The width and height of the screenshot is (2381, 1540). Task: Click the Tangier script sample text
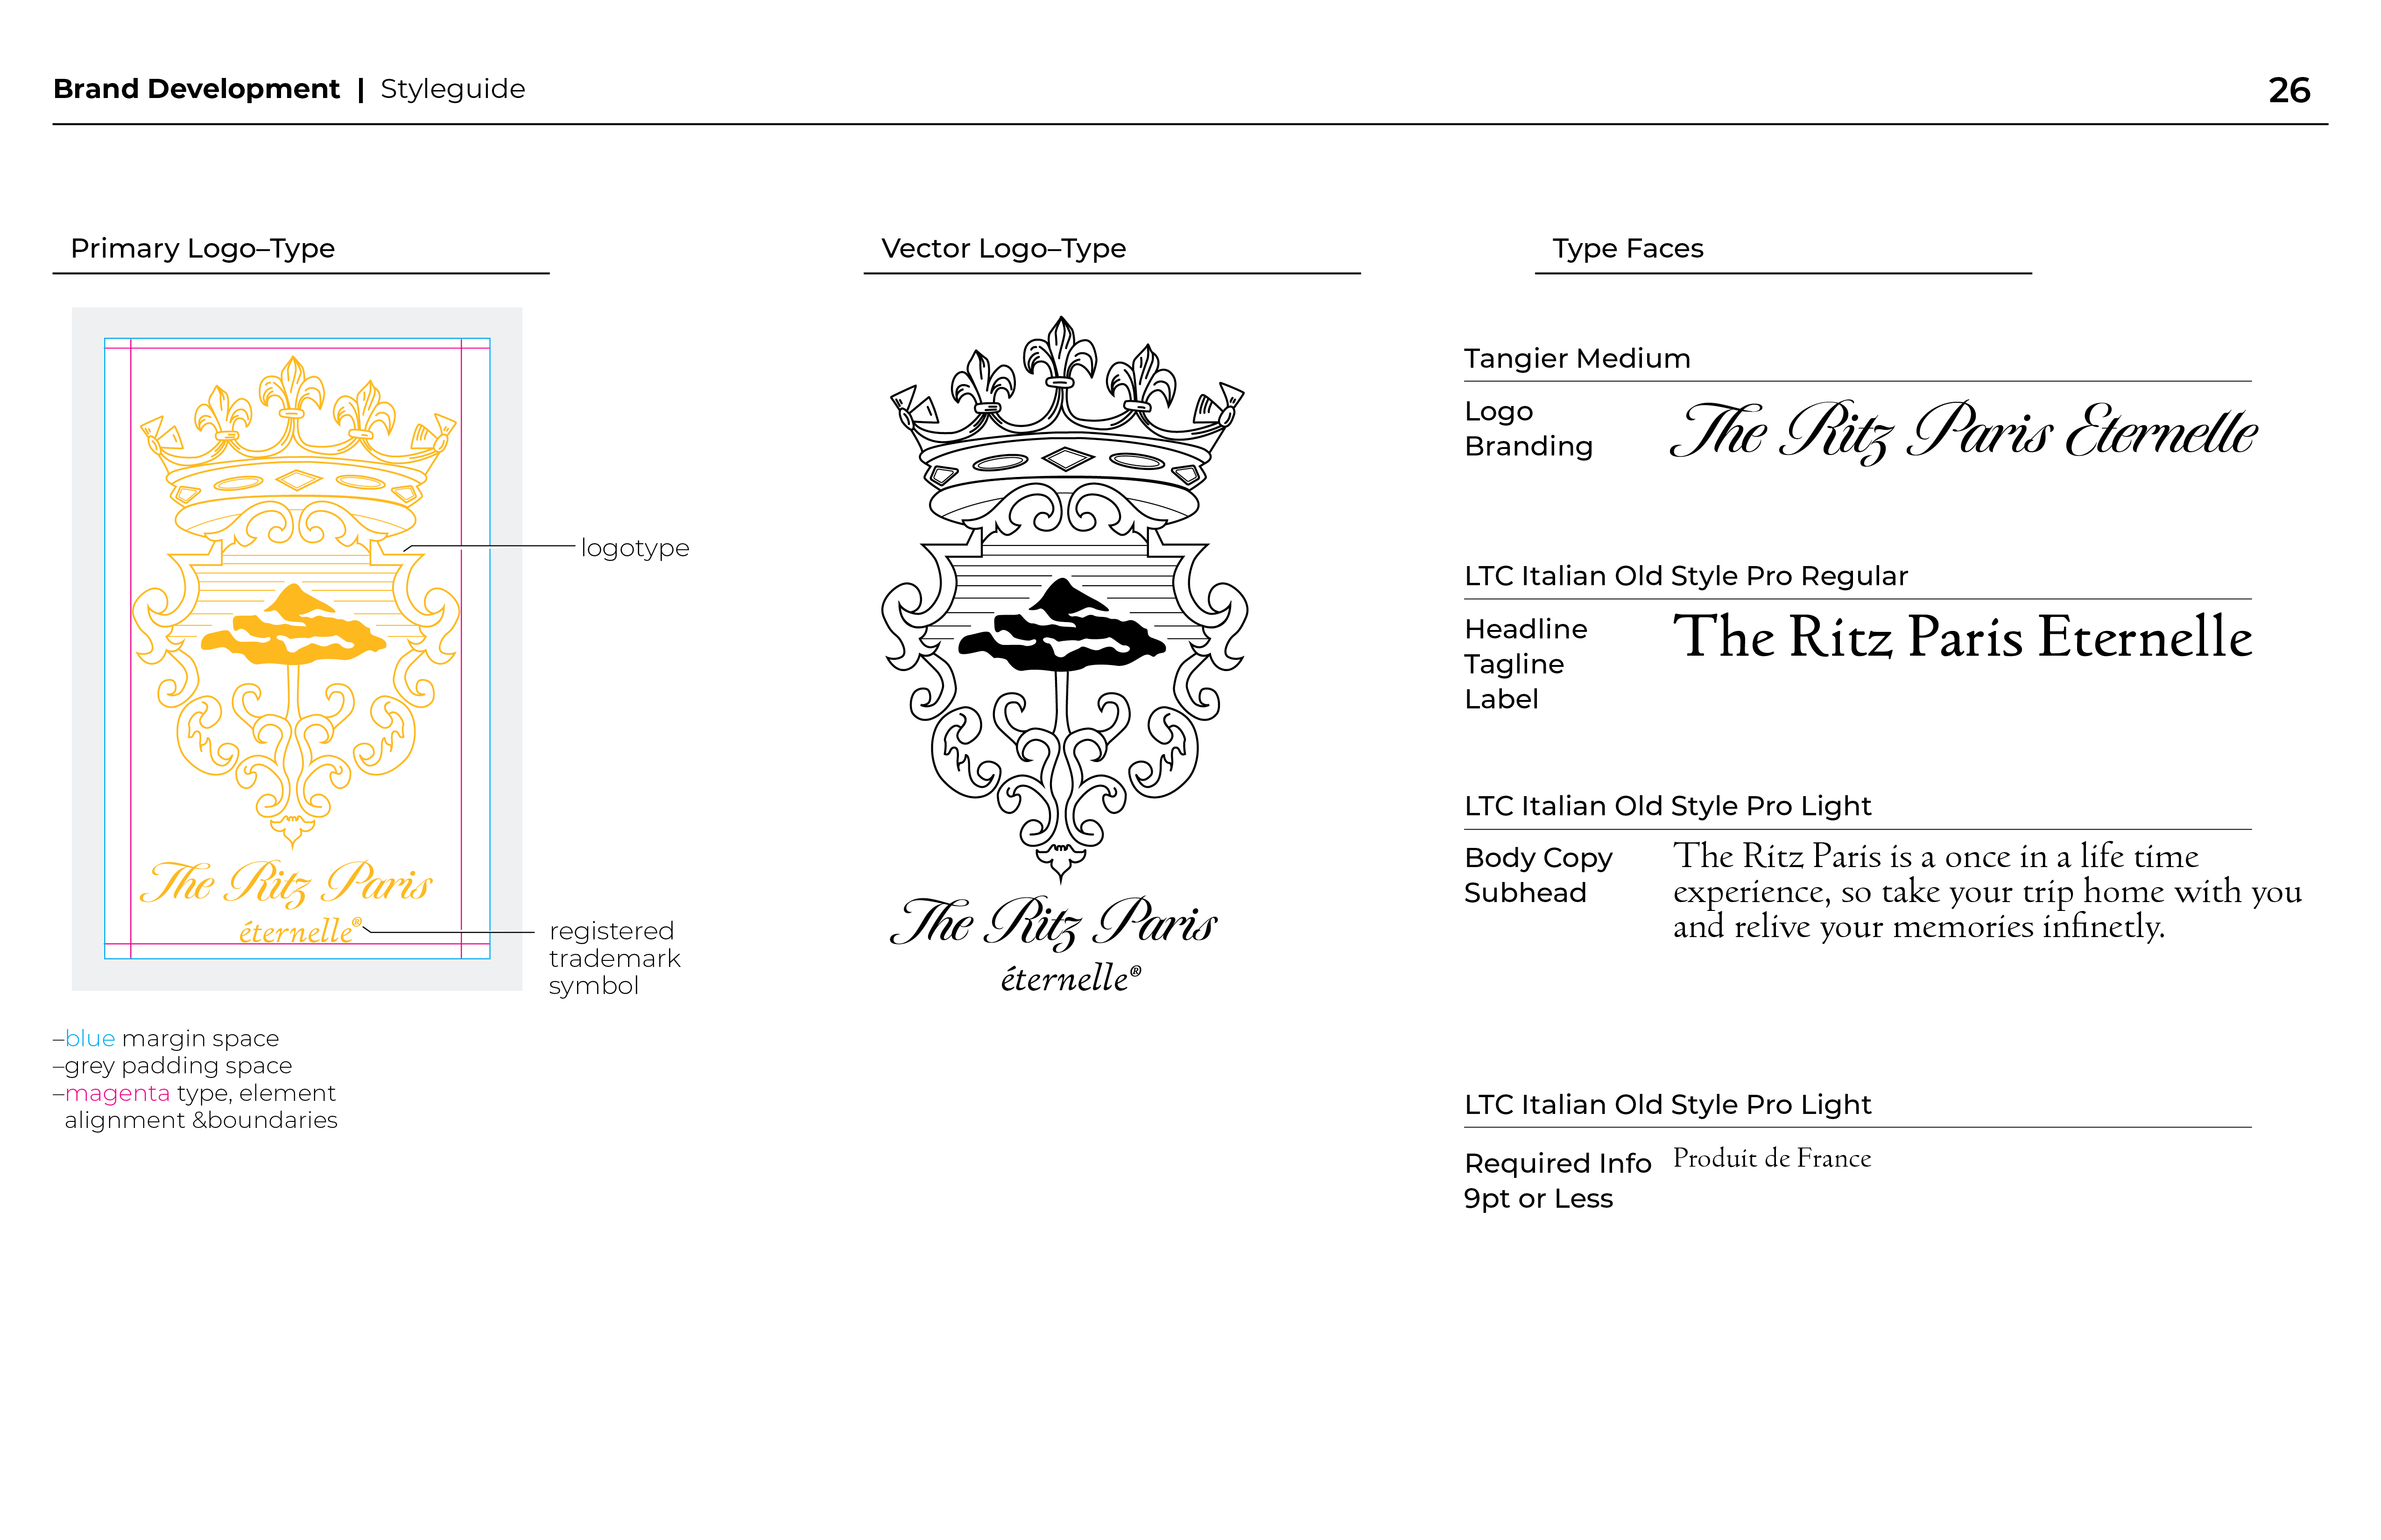1963,432
